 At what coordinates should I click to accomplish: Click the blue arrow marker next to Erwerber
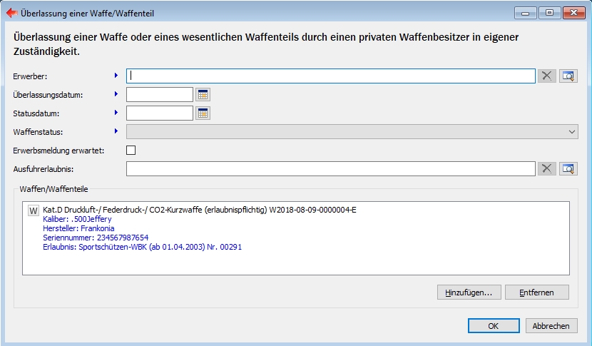pos(116,76)
